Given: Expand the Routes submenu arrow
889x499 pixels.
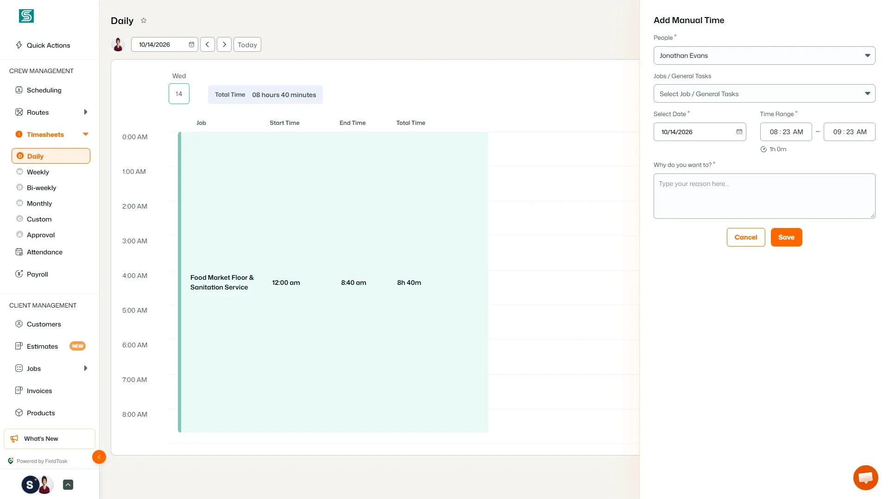Looking at the screenshot, I should 85,112.
